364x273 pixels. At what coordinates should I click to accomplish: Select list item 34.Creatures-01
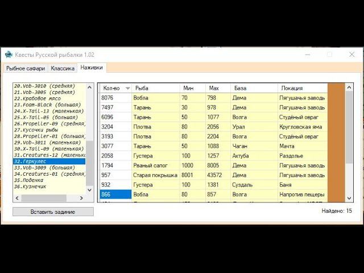pos(49,173)
